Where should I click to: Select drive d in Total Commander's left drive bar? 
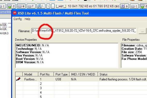coord(11,6)
